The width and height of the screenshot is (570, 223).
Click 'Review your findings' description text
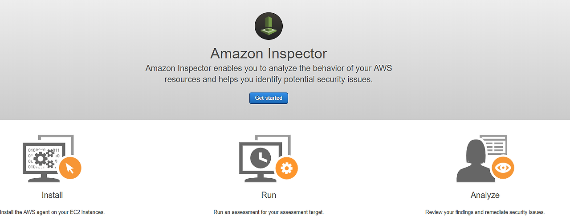click(485, 212)
